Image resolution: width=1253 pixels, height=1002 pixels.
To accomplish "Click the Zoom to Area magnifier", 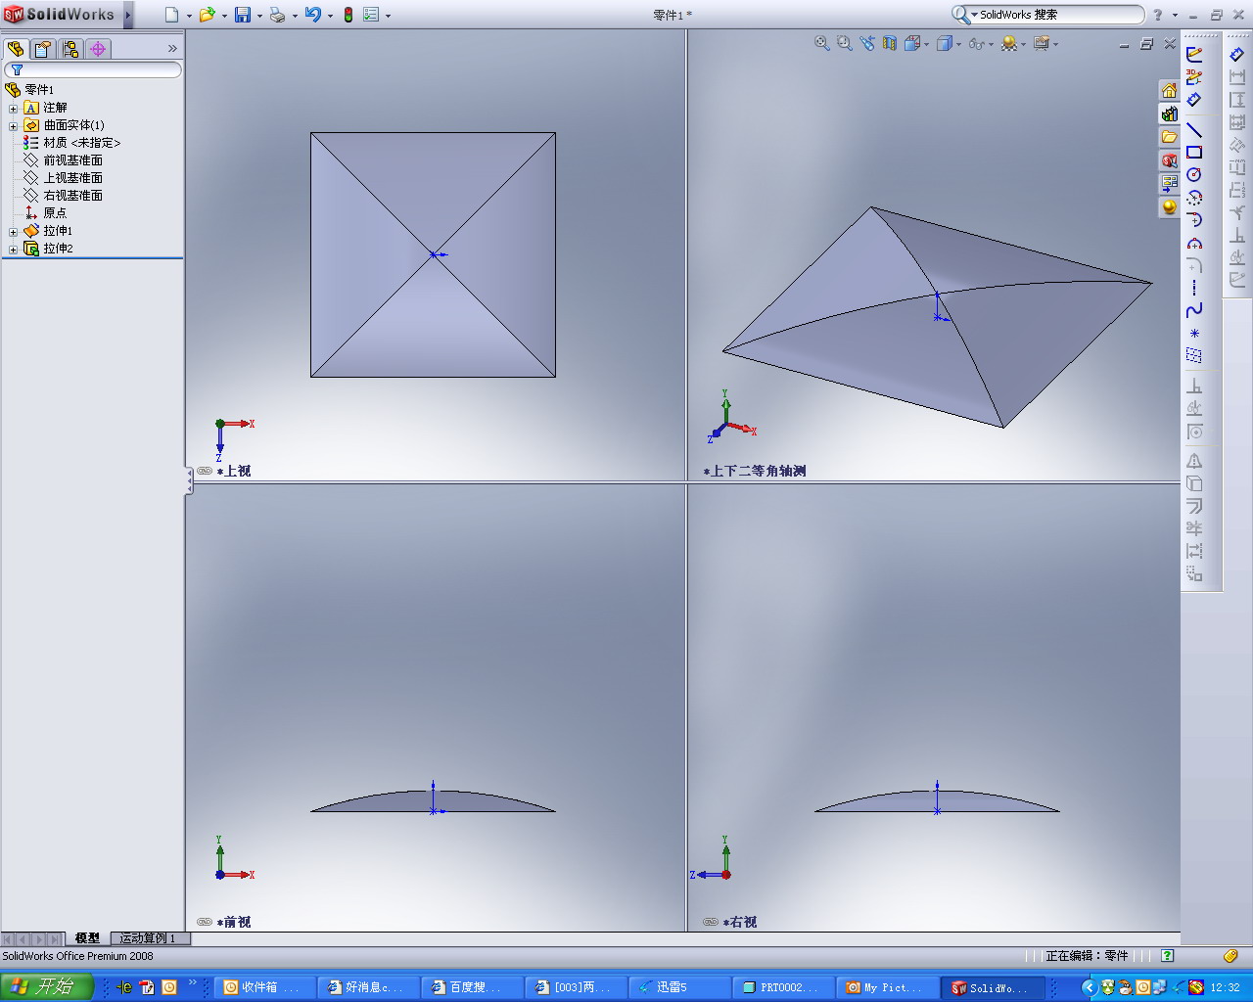I will 845,43.
